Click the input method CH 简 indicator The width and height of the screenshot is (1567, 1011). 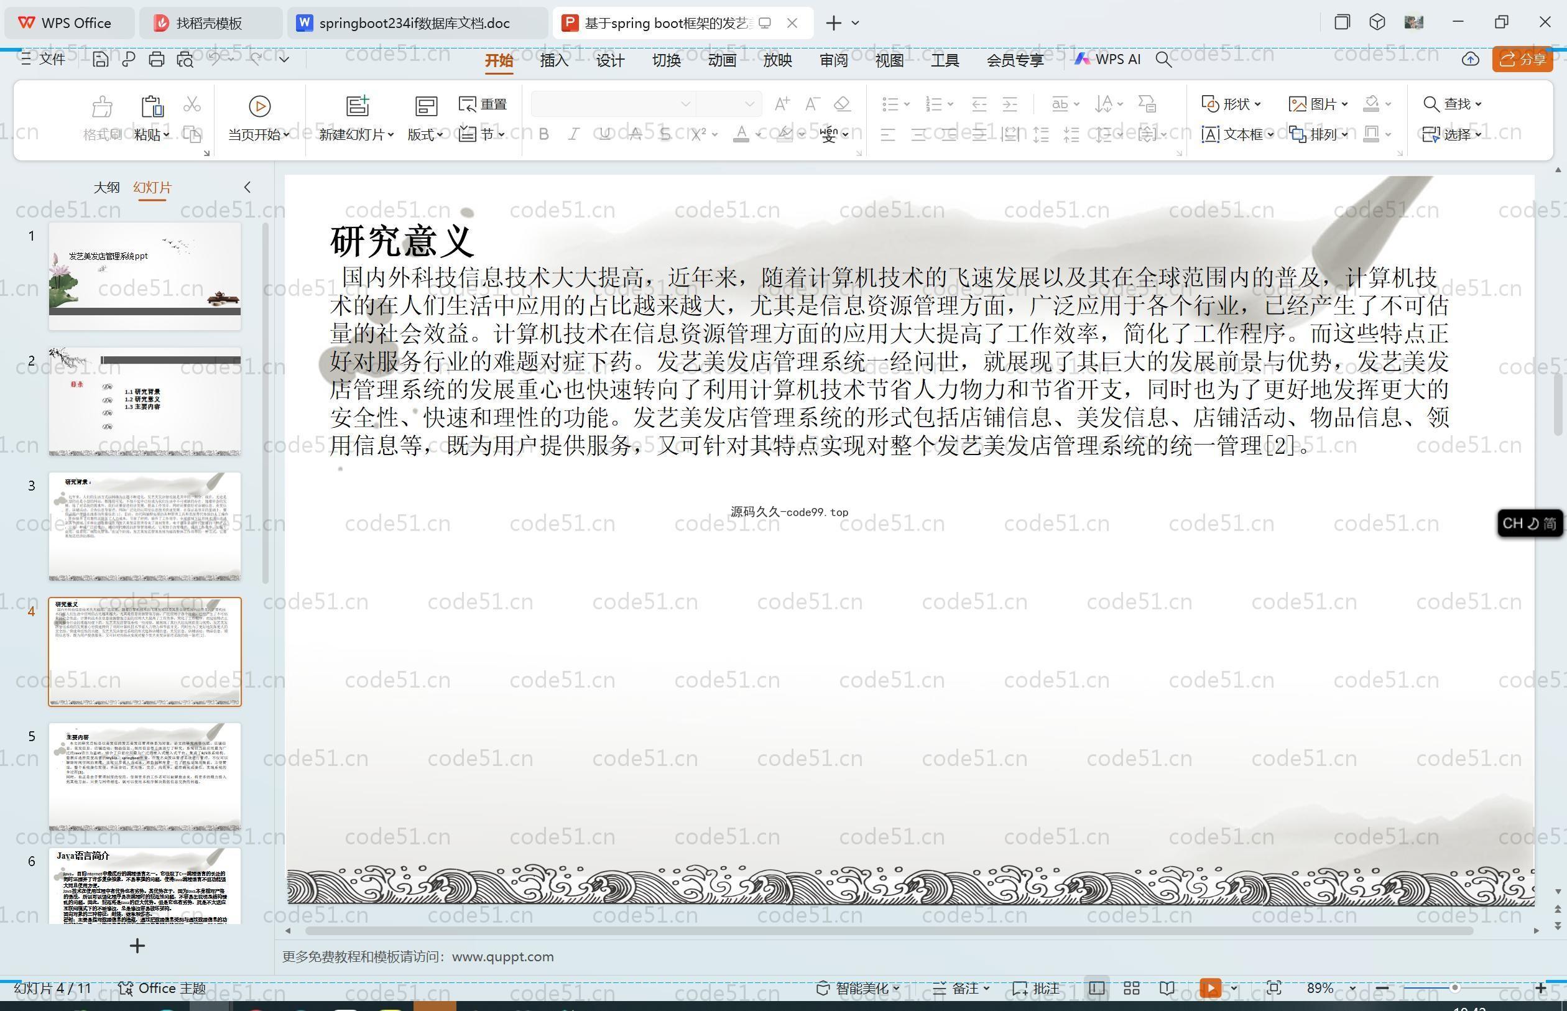(1530, 524)
